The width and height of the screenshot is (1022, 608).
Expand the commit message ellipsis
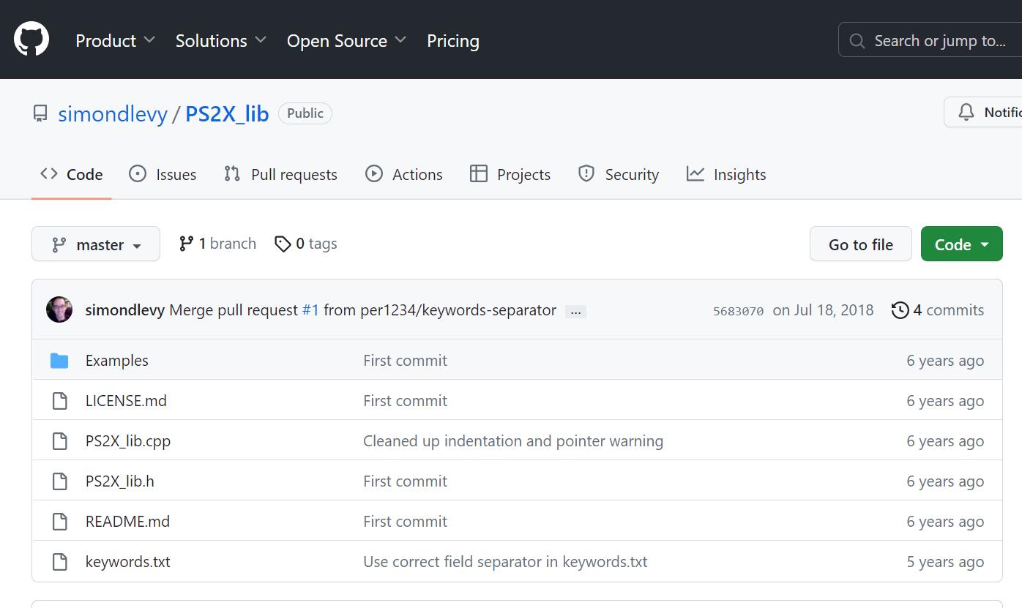point(575,312)
